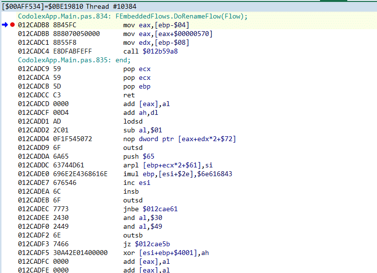Click the blue current execution arrow
This screenshot has width=377, height=273.
pyautogui.click(x=5, y=25)
